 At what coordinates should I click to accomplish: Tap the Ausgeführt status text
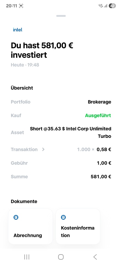(x=98, y=116)
